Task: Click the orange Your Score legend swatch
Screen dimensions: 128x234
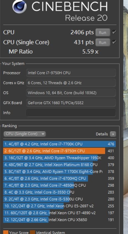Action: 6,232
